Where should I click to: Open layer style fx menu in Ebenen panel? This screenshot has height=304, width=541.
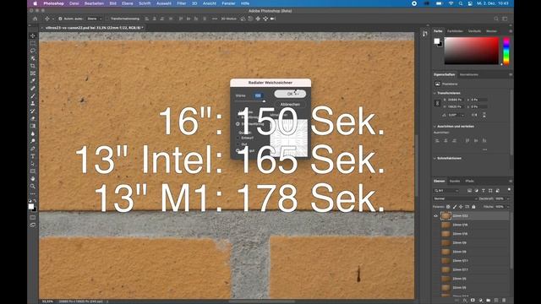pyautogui.click(x=465, y=301)
